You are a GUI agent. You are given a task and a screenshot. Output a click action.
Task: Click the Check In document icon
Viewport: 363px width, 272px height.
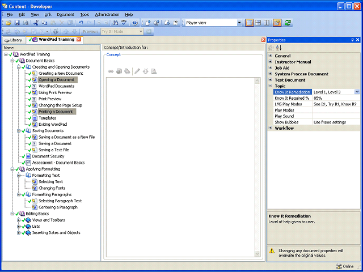click(148, 23)
